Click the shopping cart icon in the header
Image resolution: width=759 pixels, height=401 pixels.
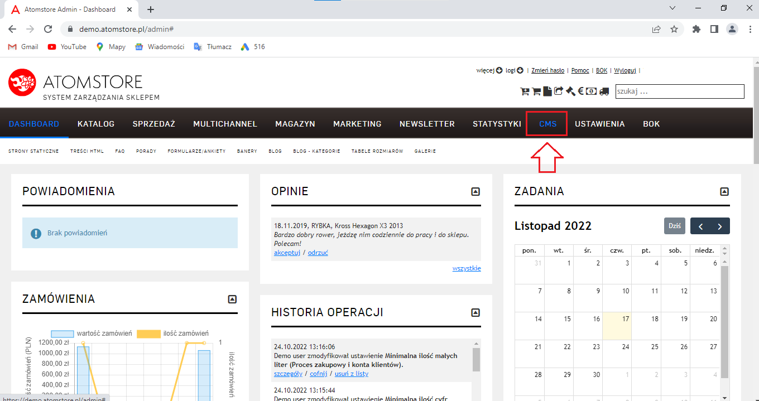(536, 91)
